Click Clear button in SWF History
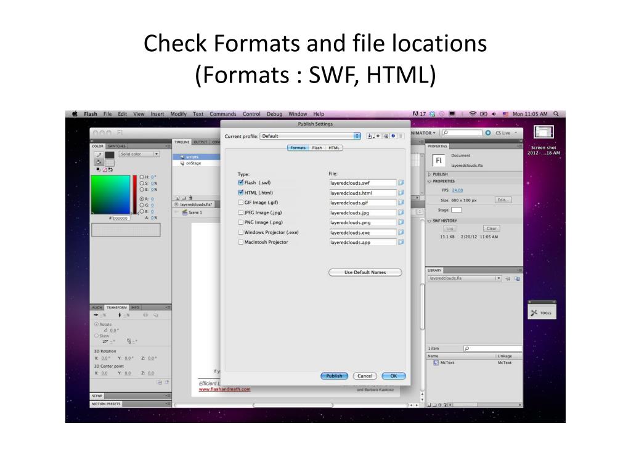This screenshot has width=631, height=473. click(491, 228)
